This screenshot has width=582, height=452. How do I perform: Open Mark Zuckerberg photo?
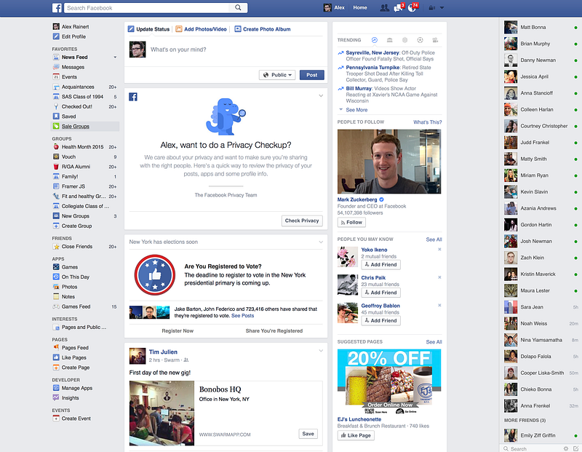tap(389, 162)
